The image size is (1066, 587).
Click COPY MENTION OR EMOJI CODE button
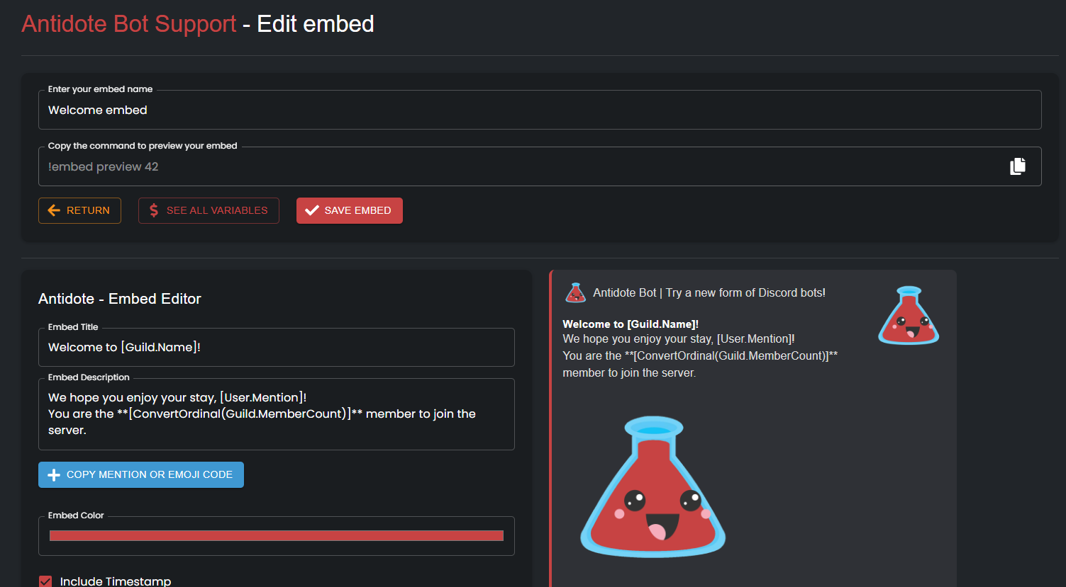141,474
